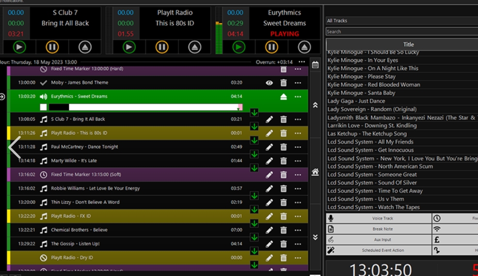Image resolution: width=478 pixels, height=276 pixels.
Task: Toggle segue arrow below This is 80s ID row
Action: (x=254, y=141)
